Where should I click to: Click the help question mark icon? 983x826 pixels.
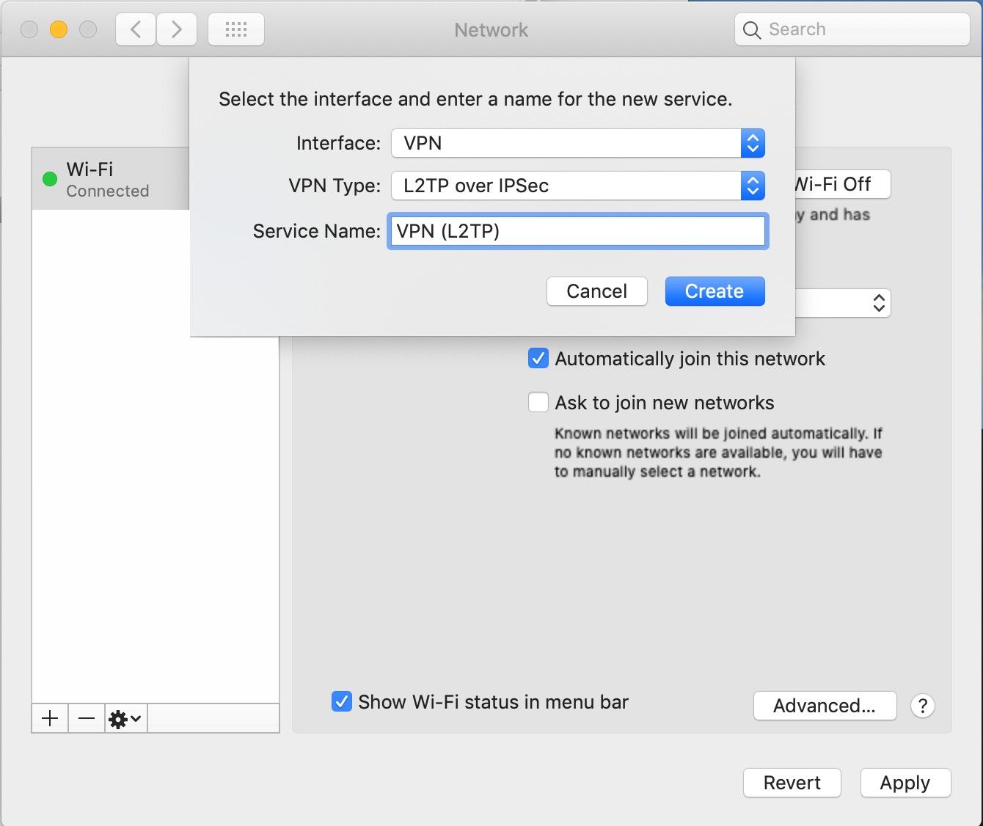point(923,706)
